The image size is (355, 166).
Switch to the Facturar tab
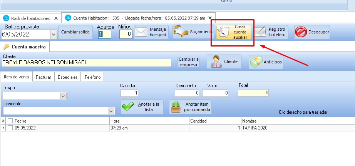pyautogui.click(x=44, y=77)
